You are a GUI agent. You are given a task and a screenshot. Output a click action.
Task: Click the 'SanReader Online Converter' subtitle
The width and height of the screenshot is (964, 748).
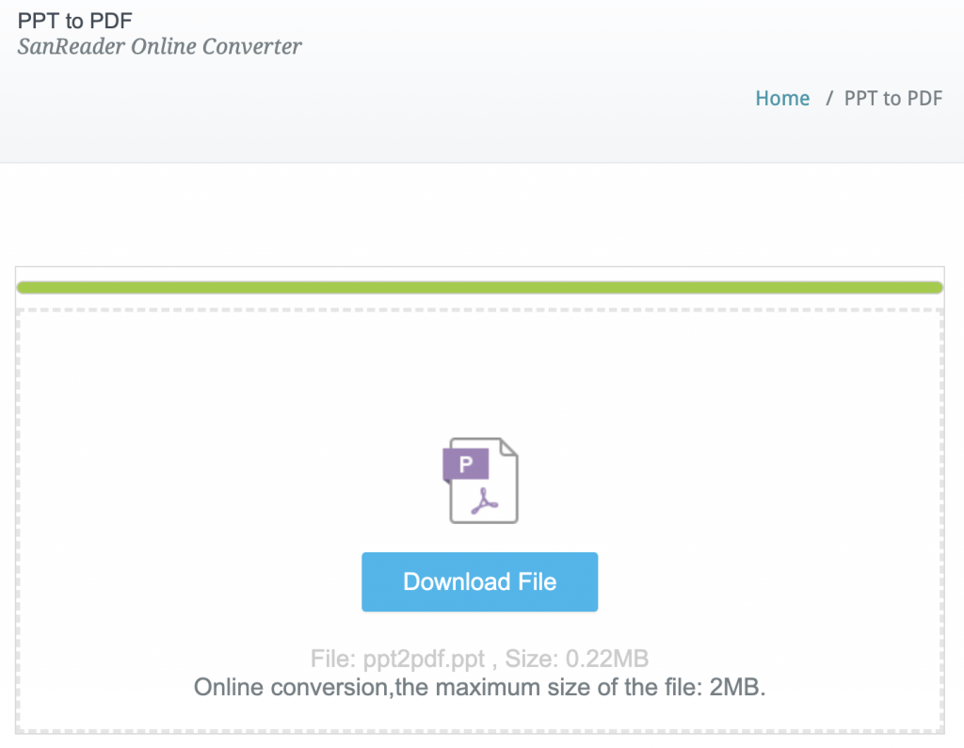(159, 47)
